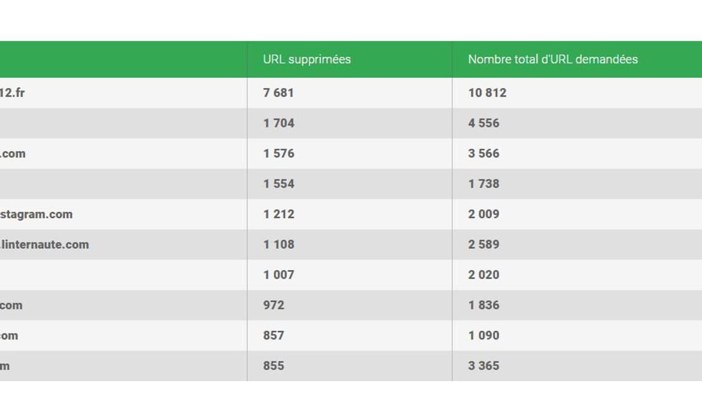The width and height of the screenshot is (702, 395).
Task: Select the 10 812 total URLs cell
Action: click(x=487, y=93)
